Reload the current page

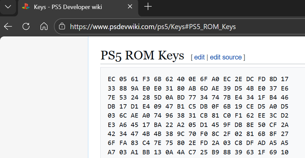click(26, 26)
